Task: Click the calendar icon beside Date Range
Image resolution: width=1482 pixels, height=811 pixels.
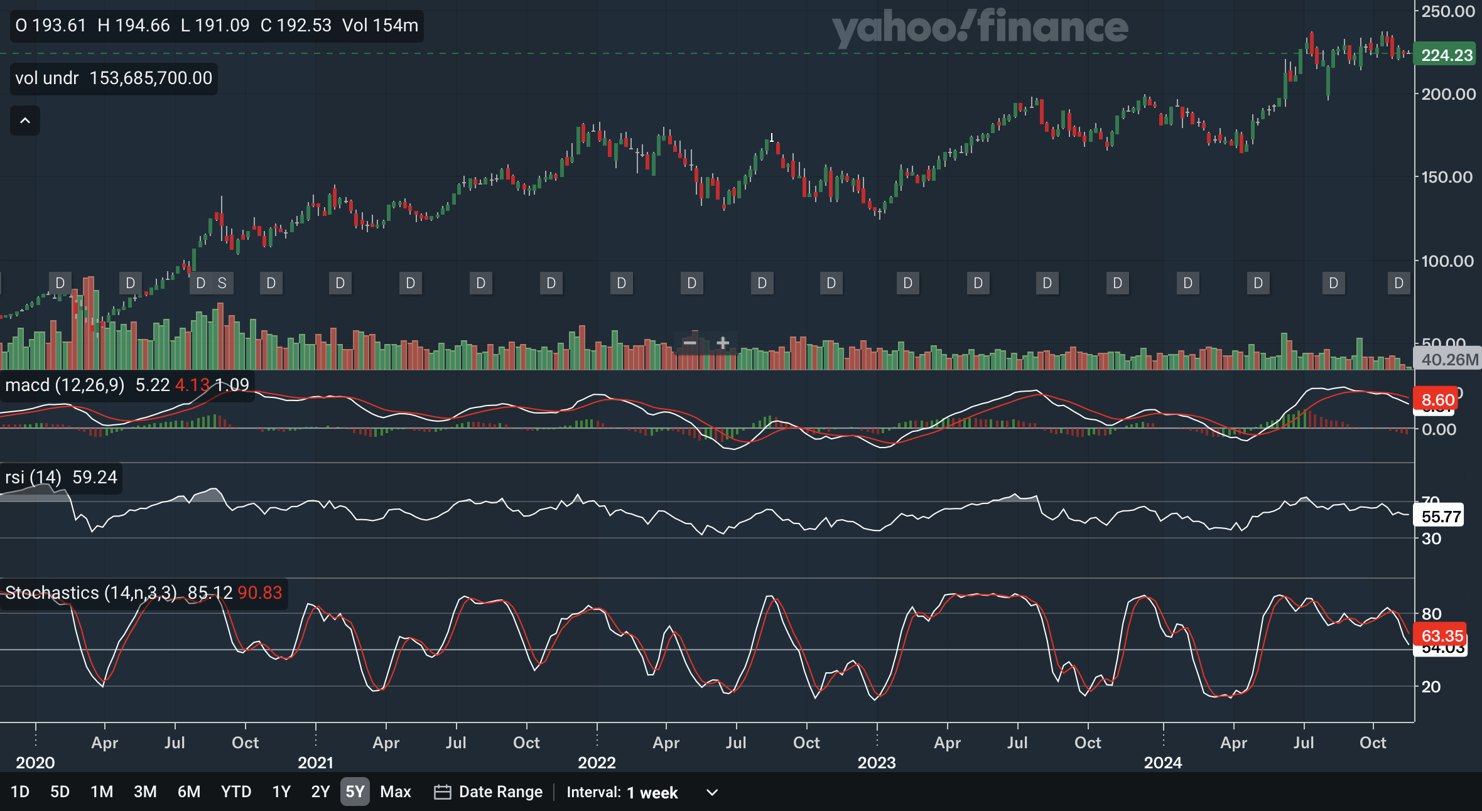Action: 442,792
